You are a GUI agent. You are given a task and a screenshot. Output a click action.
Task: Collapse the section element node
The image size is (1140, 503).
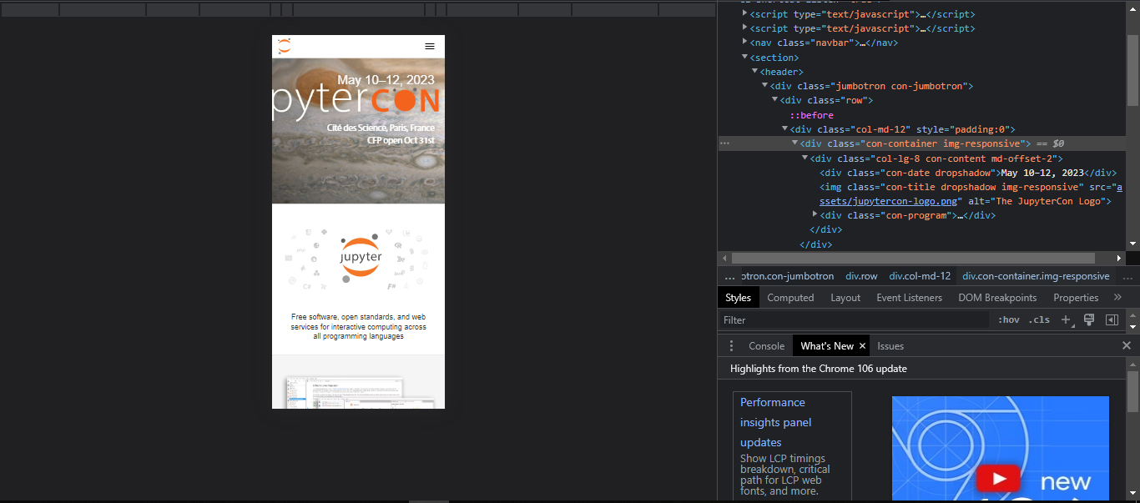745,57
